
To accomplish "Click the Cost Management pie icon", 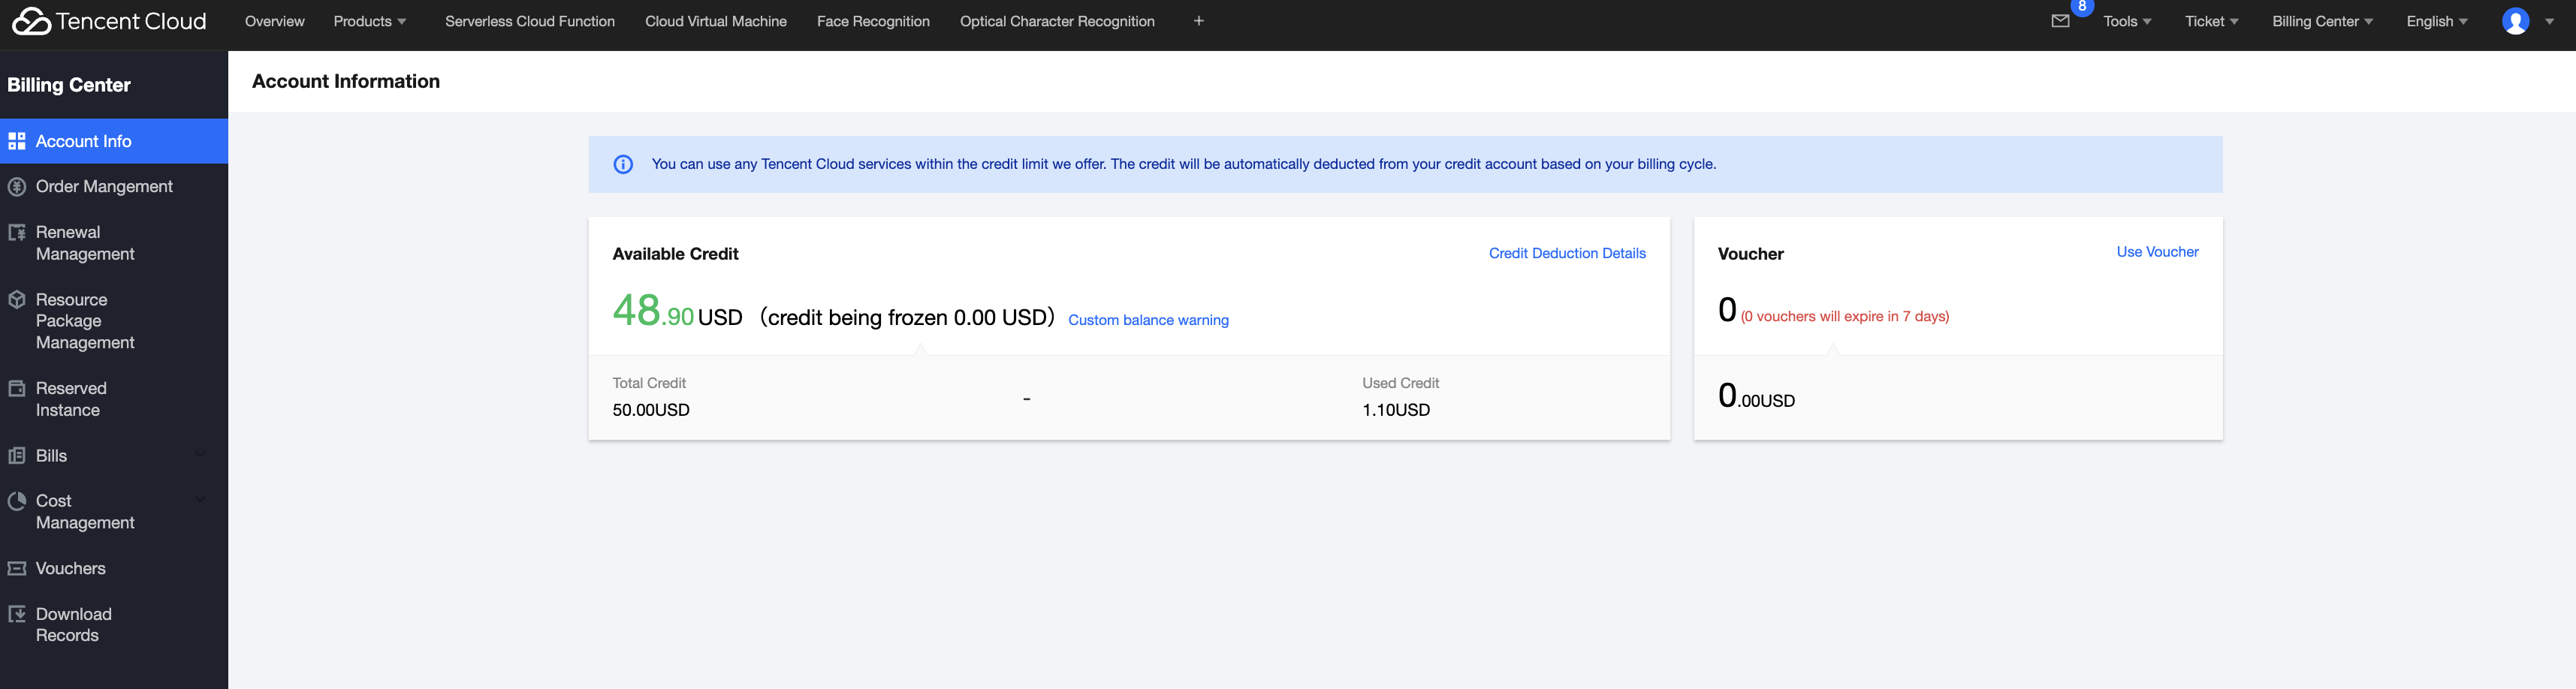I will (17, 501).
